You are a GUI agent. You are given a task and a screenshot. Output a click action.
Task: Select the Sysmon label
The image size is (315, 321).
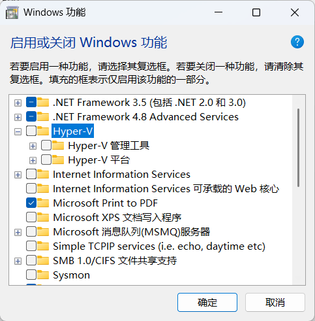point(71,275)
